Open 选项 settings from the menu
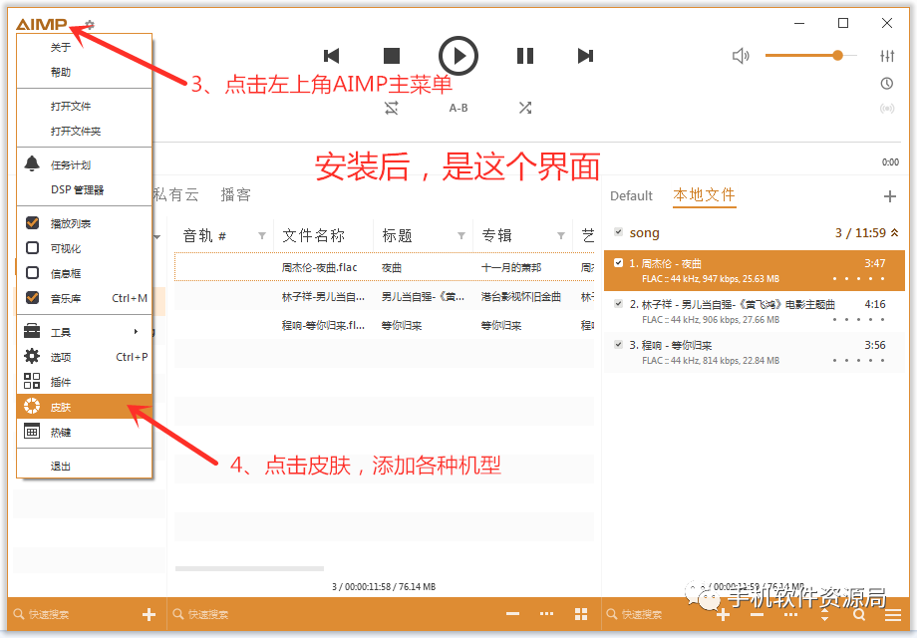The image size is (917, 638). tap(84, 357)
